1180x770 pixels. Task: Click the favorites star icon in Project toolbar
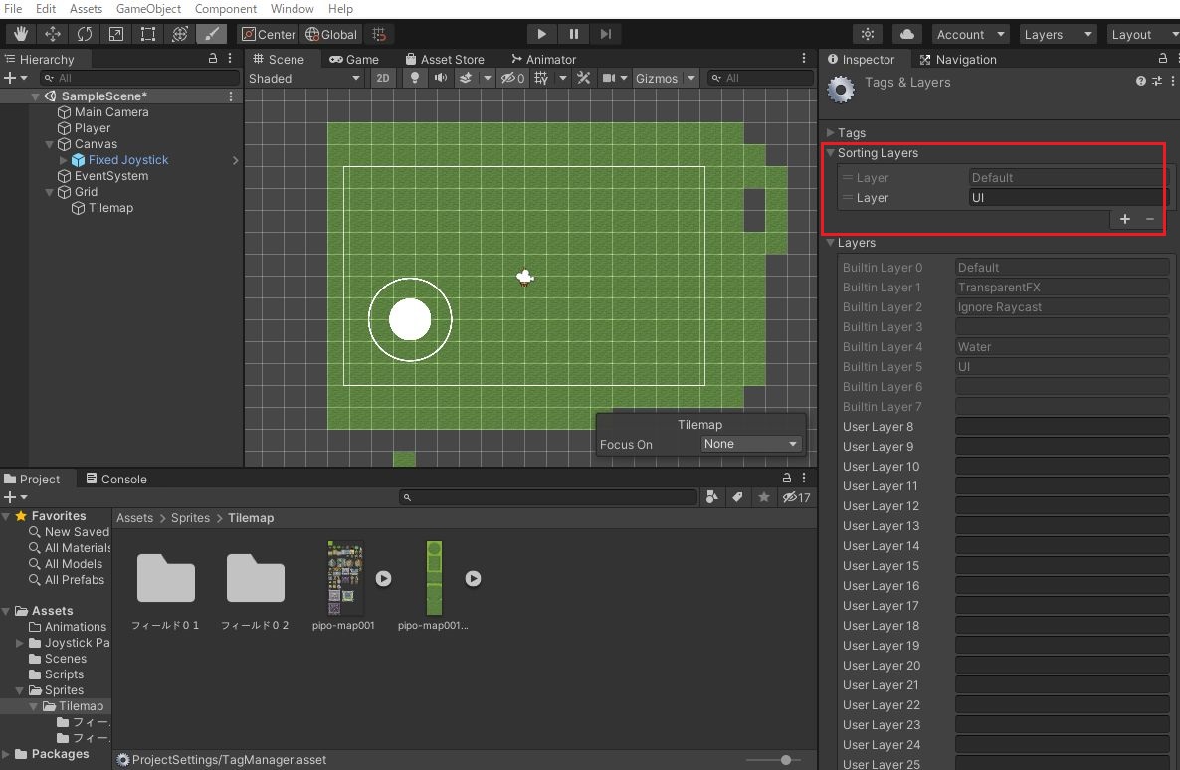(x=764, y=497)
